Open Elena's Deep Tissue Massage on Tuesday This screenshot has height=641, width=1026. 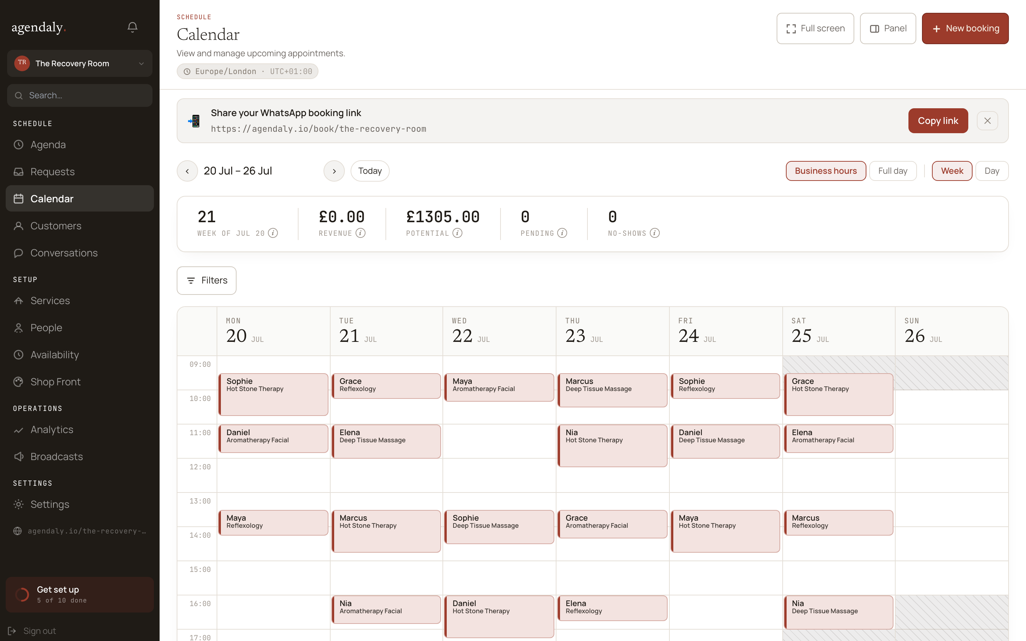tap(386, 441)
